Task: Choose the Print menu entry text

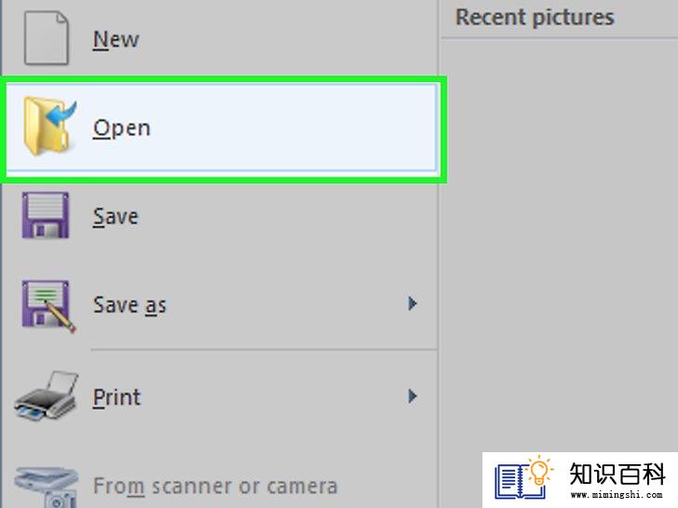Action: [x=116, y=397]
